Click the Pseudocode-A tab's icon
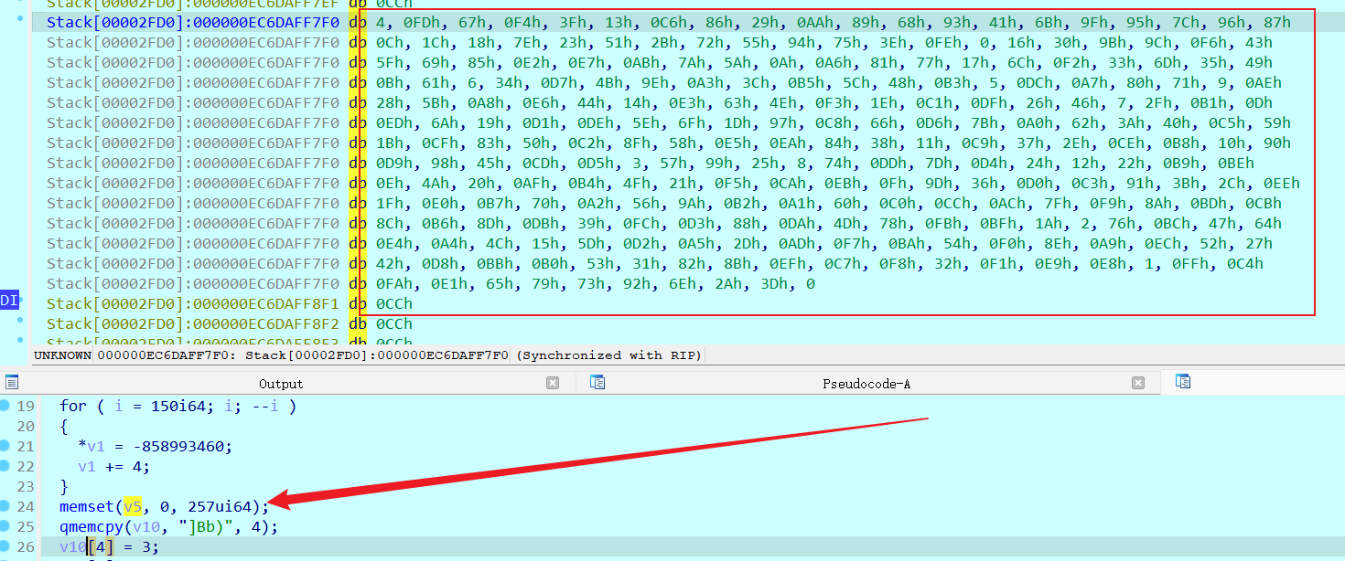1345x561 pixels. tap(597, 382)
